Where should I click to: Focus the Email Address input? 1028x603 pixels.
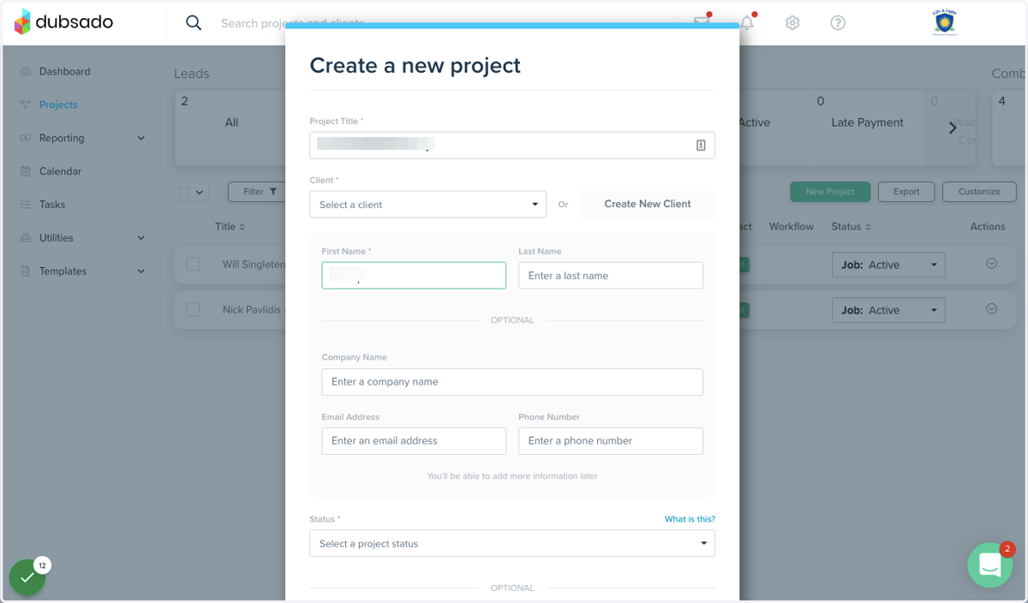click(x=414, y=441)
